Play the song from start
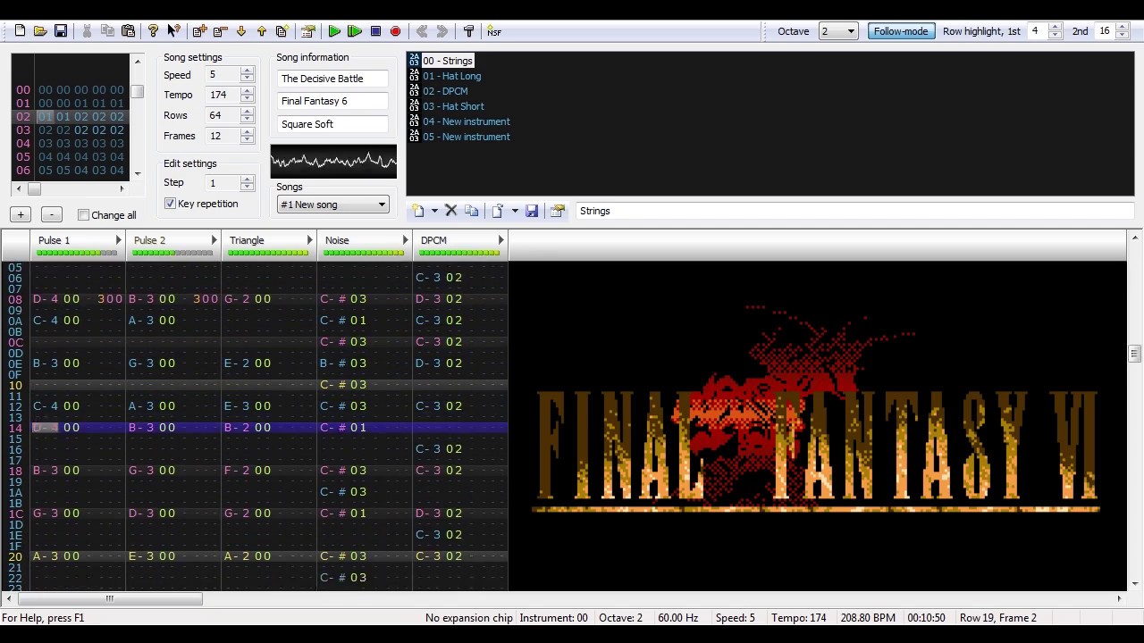 point(334,31)
